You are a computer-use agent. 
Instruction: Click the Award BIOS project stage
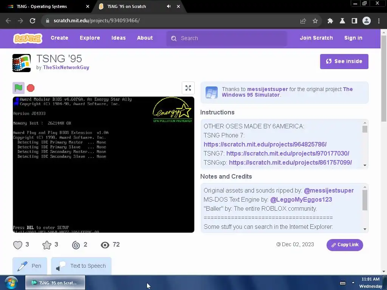[104, 165]
